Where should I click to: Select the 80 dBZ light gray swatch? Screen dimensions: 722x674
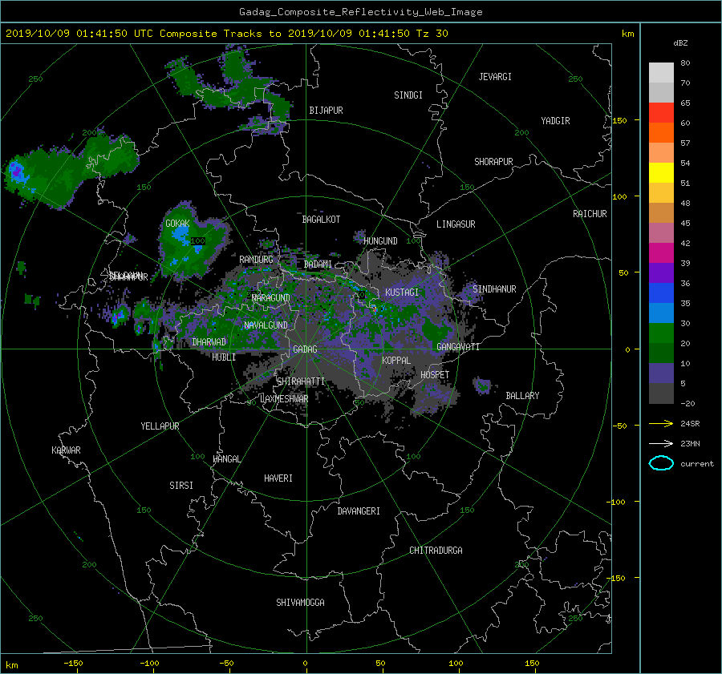[661, 72]
